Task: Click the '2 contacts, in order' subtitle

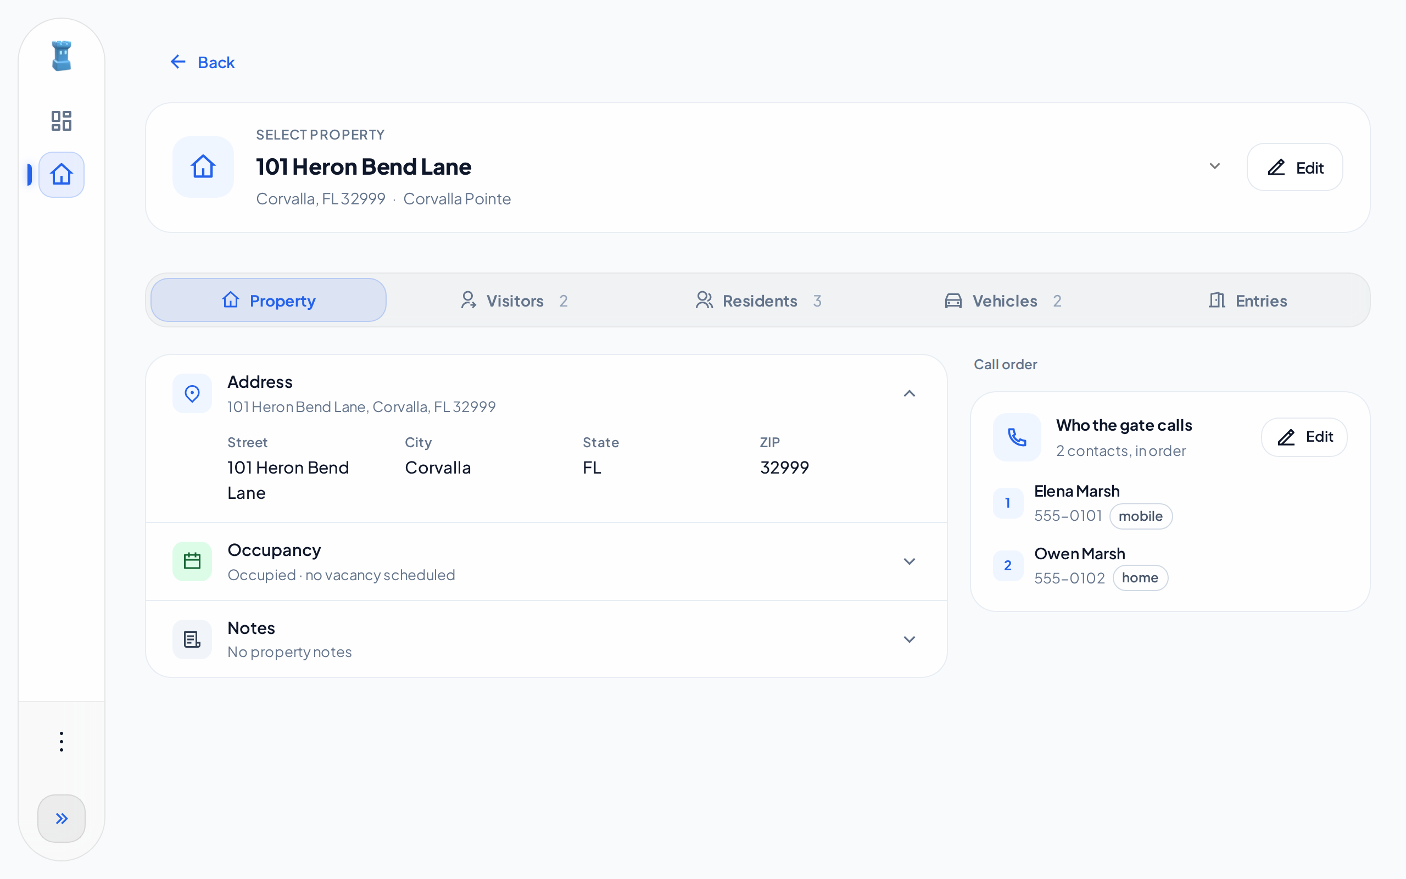Action: click(1121, 451)
